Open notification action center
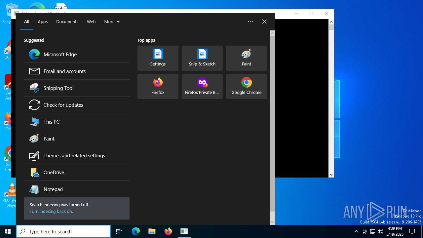Viewport: 423px width, 238px height. pos(412,231)
